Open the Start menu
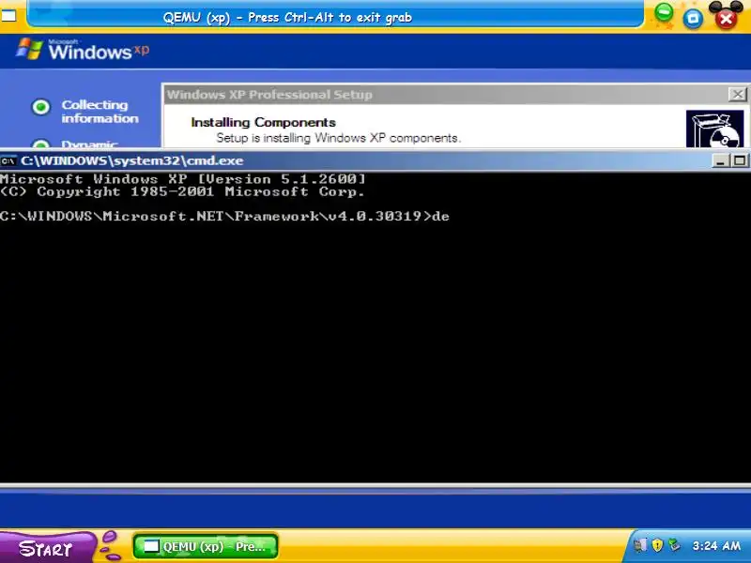This screenshot has height=563, width=751. pos(46,547)
